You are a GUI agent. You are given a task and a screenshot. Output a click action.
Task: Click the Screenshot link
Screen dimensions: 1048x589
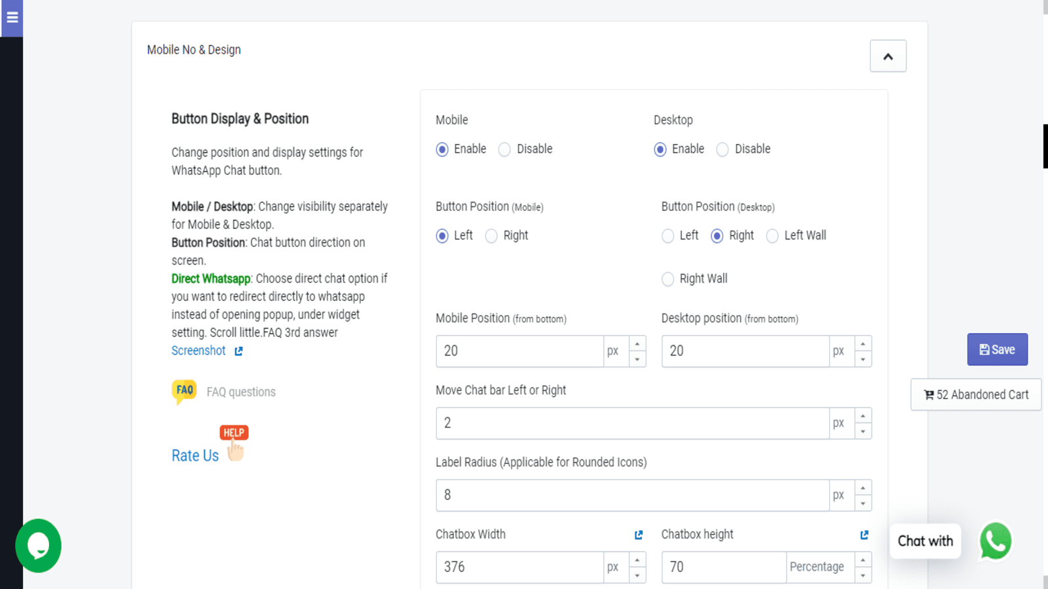198,350
